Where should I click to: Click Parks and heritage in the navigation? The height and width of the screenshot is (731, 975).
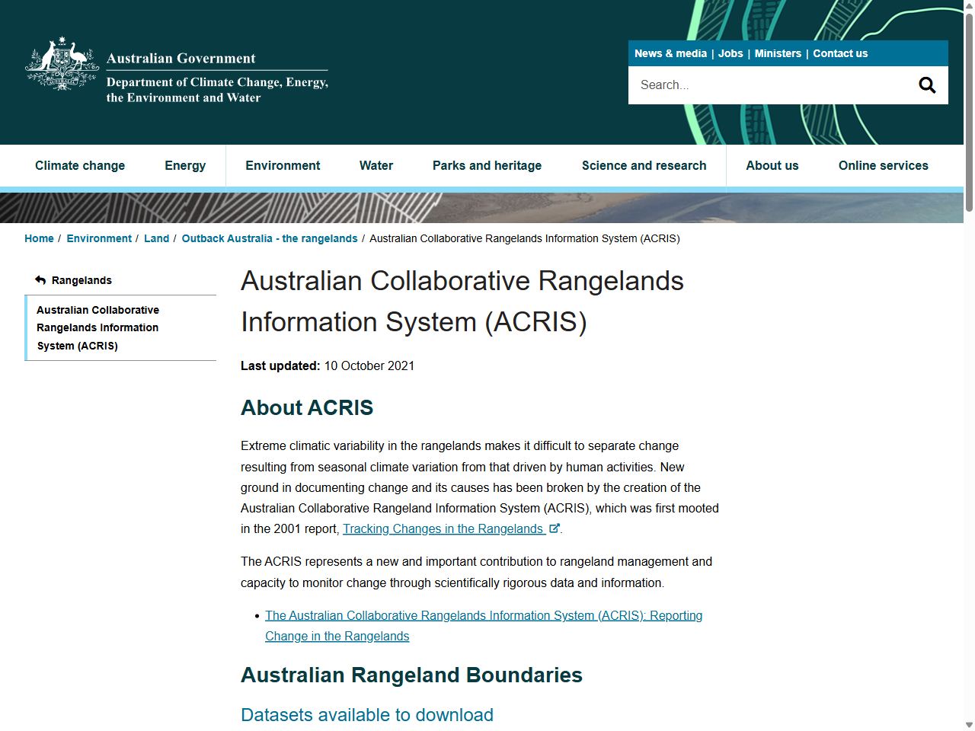coord(487,165)
